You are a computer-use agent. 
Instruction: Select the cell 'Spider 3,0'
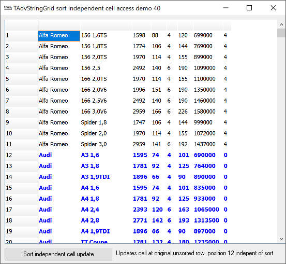106,145
